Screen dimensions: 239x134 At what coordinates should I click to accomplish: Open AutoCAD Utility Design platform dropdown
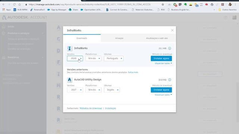tap(93, 90)
